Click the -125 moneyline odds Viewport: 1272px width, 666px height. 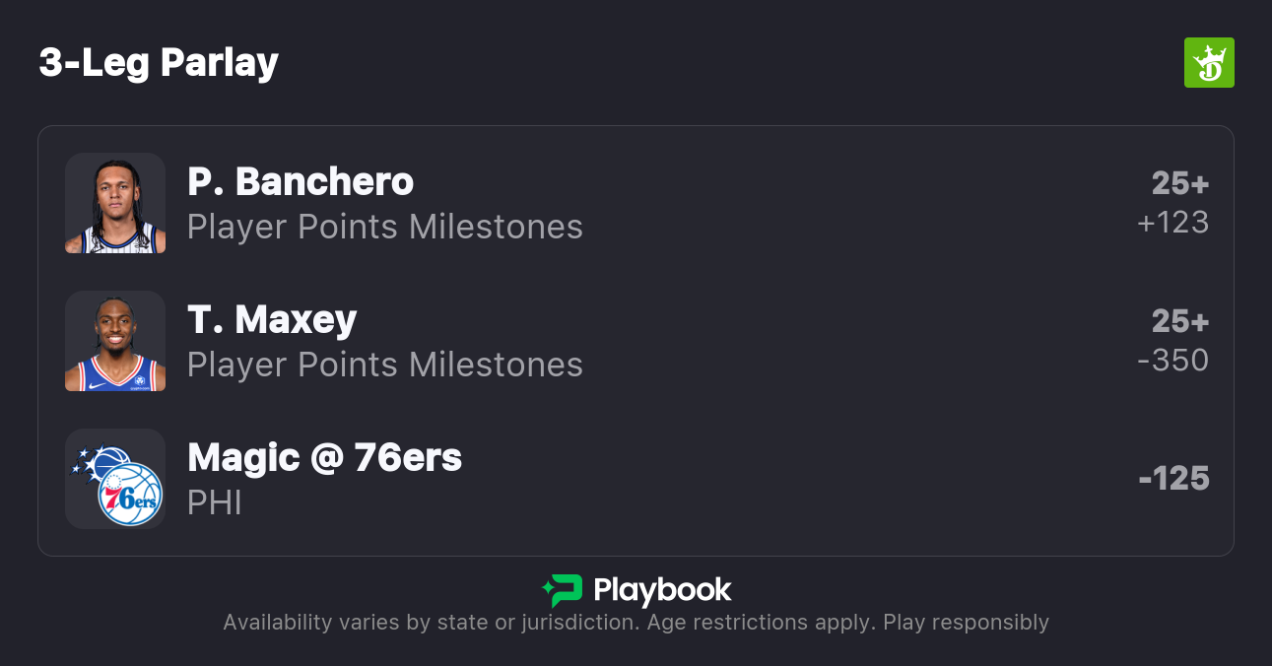(x=1173, y=479)
